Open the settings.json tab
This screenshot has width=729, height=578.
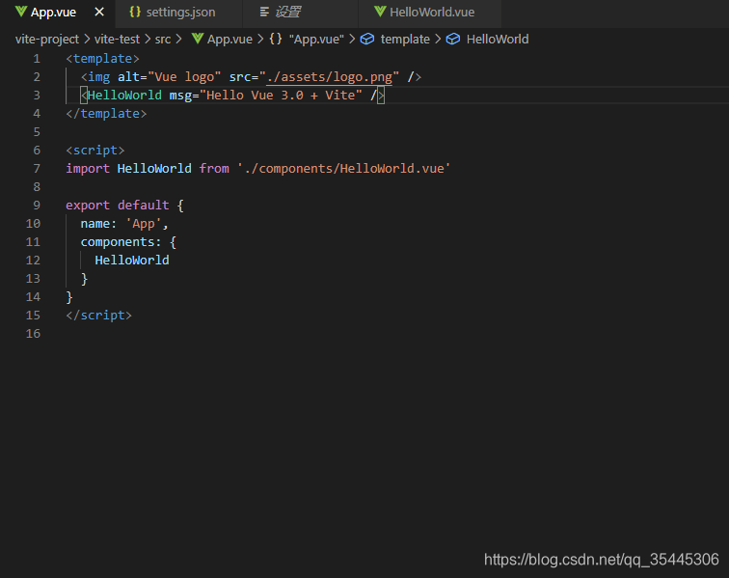click(x=181, y=13)
